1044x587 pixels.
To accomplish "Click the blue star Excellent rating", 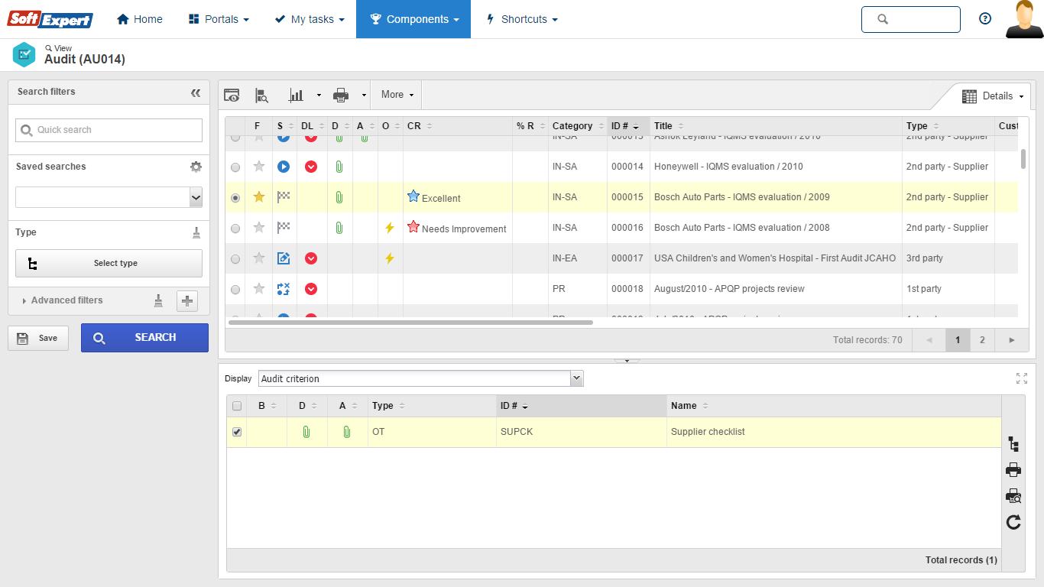I will [413, 196].
